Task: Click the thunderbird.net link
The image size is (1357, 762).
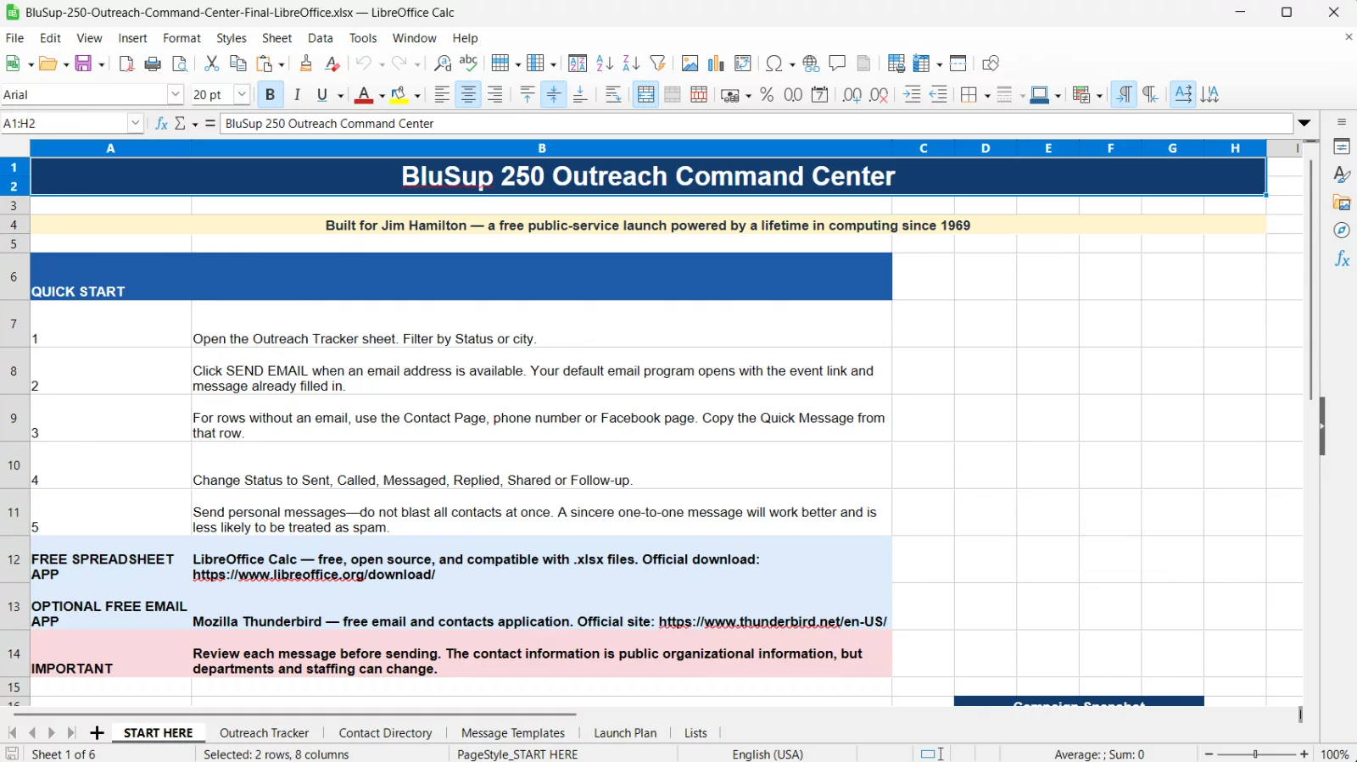Action: coord(773,622)
